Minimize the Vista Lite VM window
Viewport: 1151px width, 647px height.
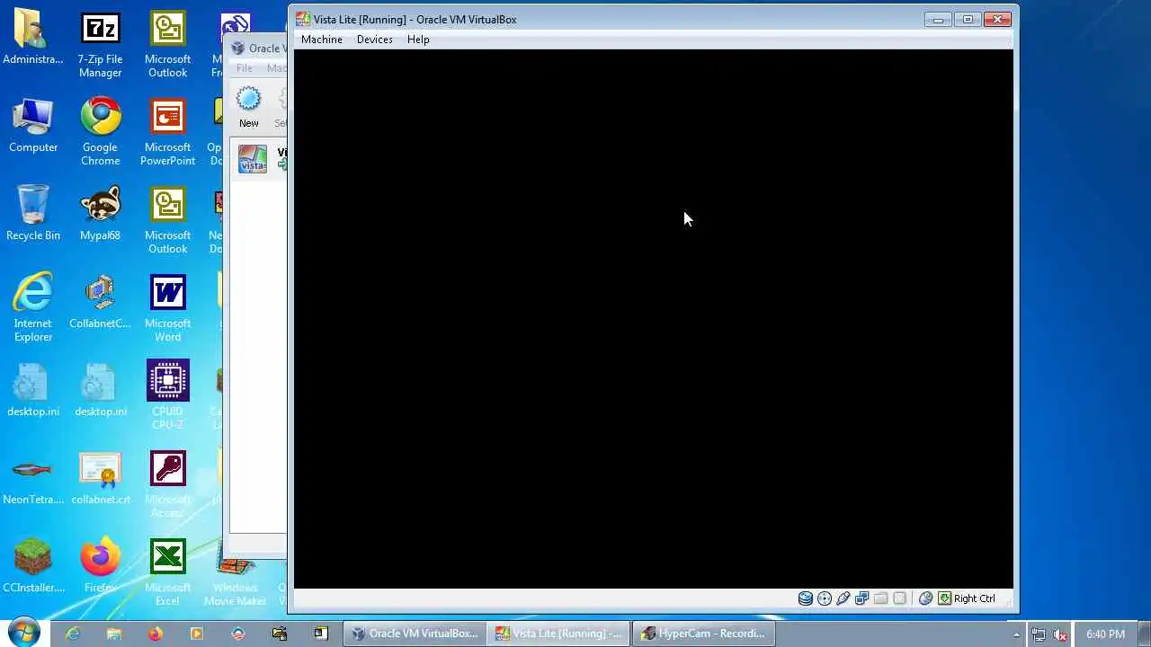click(938, 19)
